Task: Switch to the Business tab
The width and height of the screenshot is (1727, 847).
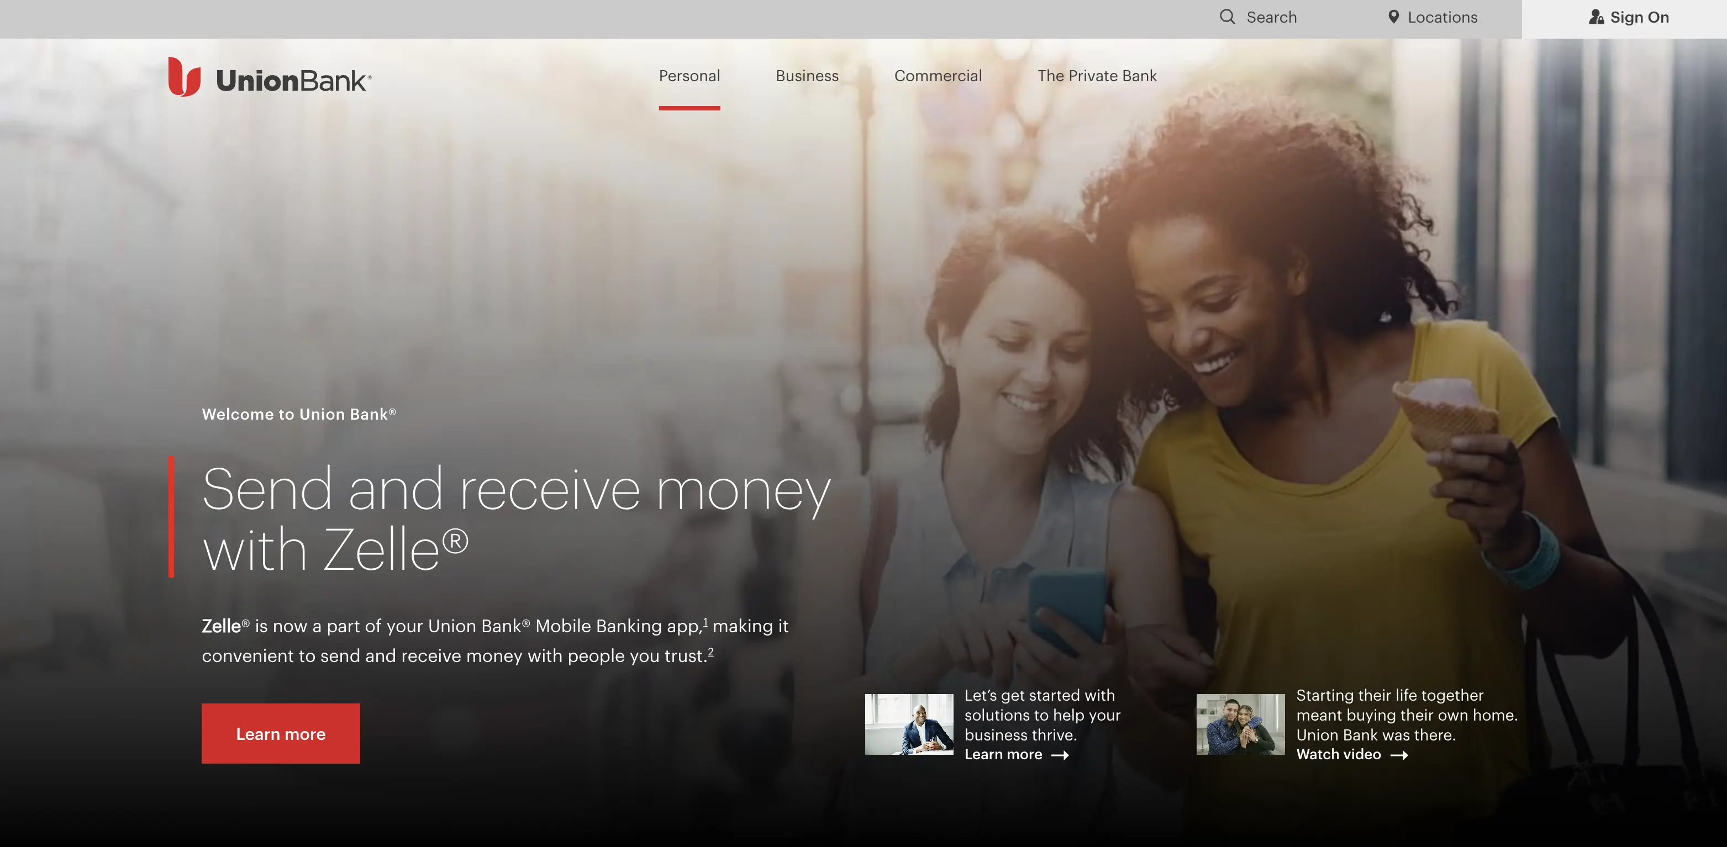Action: pyautogui.click(x=807, y=76)
